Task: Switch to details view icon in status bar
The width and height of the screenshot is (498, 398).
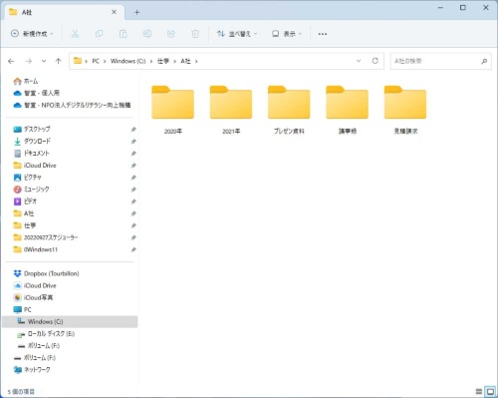Action: pos(479,391)
